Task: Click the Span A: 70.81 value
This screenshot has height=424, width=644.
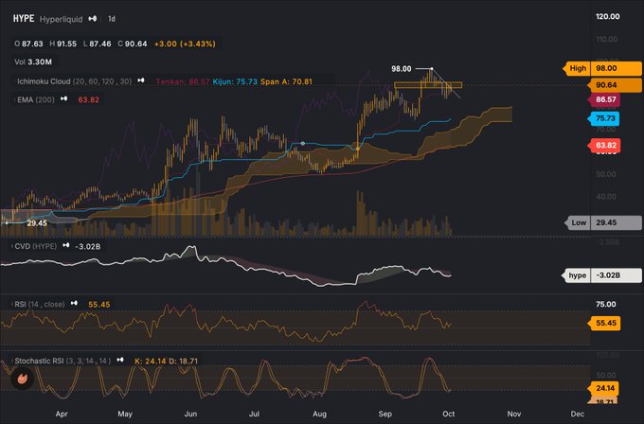Action: [x=286, y=81]
